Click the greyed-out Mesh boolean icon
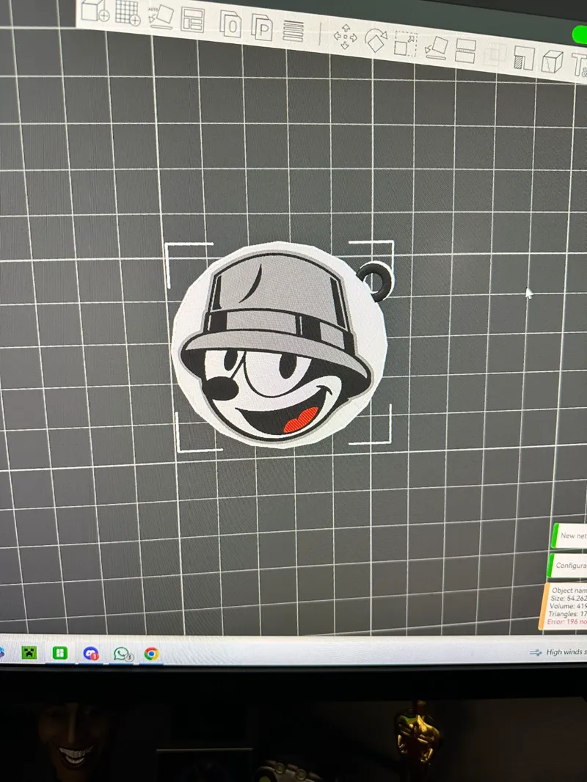This screenshot has width=587, height=782. (x=495, y=55)
